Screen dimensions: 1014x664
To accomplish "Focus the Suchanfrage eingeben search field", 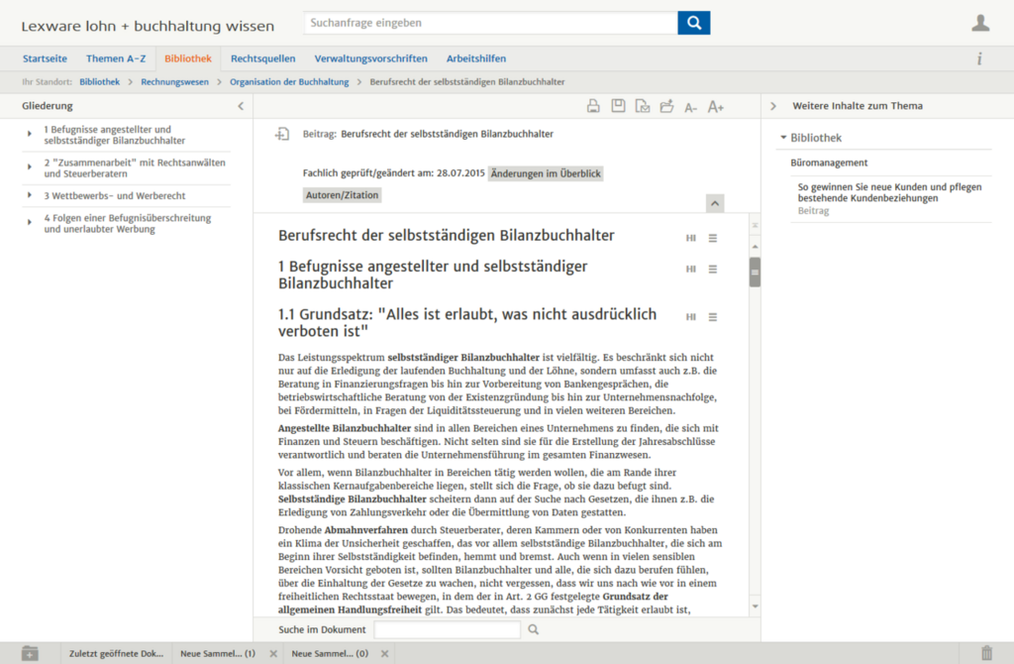I will coord(491,23).
